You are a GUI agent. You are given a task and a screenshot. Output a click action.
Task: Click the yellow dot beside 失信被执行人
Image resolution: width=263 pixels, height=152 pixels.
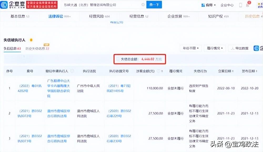coord(31,40)
